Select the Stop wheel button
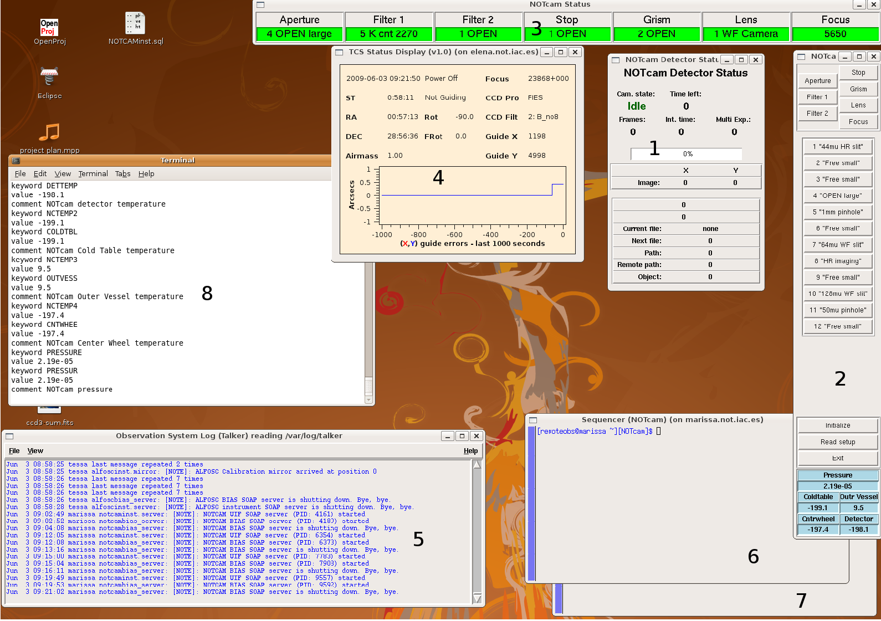This screenshot has height=621, width=881. pyautogui.click(x=858, y=73)
